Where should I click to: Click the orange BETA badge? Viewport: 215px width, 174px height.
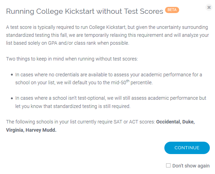click(x=172, y=10)
